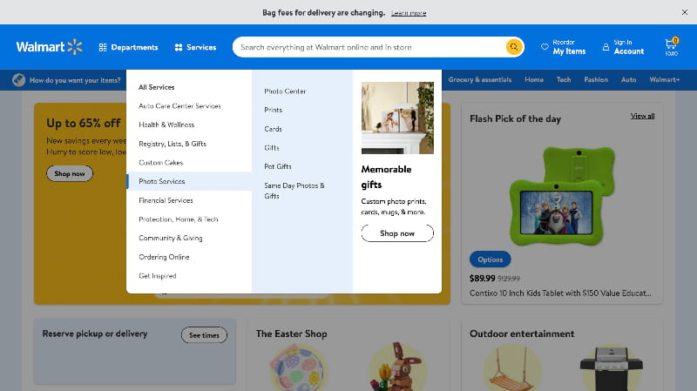Screen dimensions: 697x391
Task: Click the Memorable gifts photo thumbnail
Action: coord(397,118)
